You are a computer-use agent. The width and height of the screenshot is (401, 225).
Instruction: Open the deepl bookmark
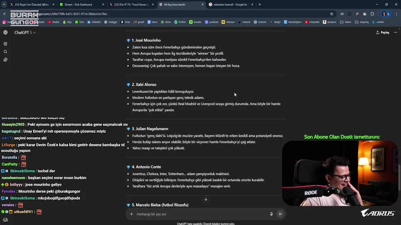pos(275,22)
